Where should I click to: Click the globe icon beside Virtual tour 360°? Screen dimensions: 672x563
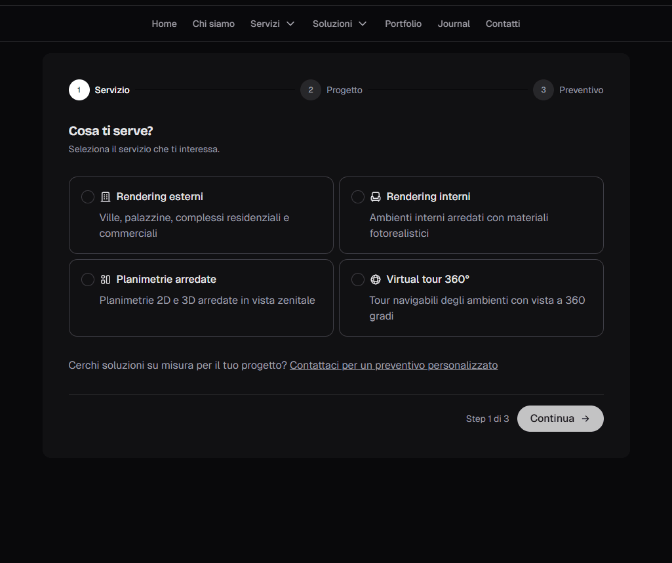376,280
